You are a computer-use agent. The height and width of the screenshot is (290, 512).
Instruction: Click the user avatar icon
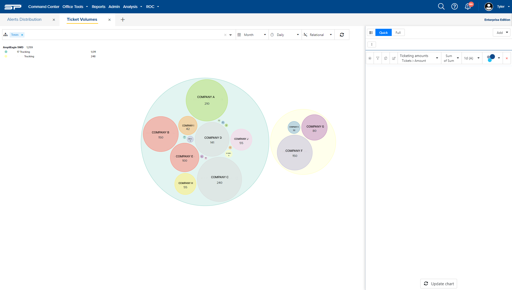pos(489,7)
